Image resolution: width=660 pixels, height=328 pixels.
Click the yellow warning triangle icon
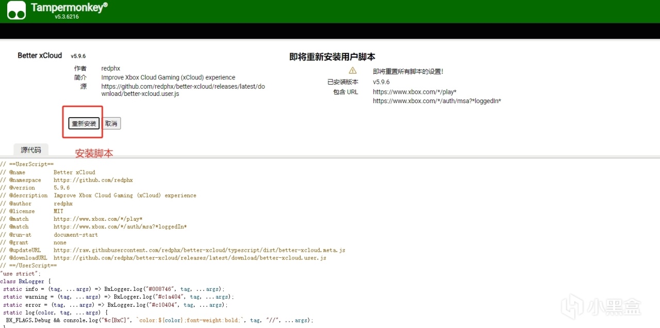(x=353, y=71)
